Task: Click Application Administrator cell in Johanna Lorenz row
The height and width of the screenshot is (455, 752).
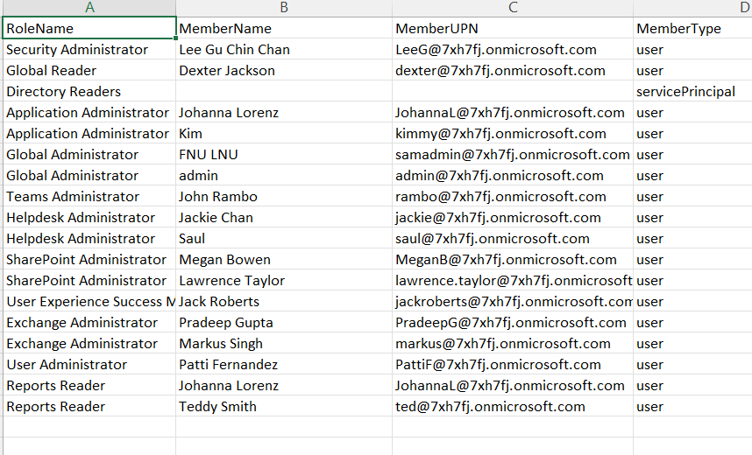Action: [89, 113]
